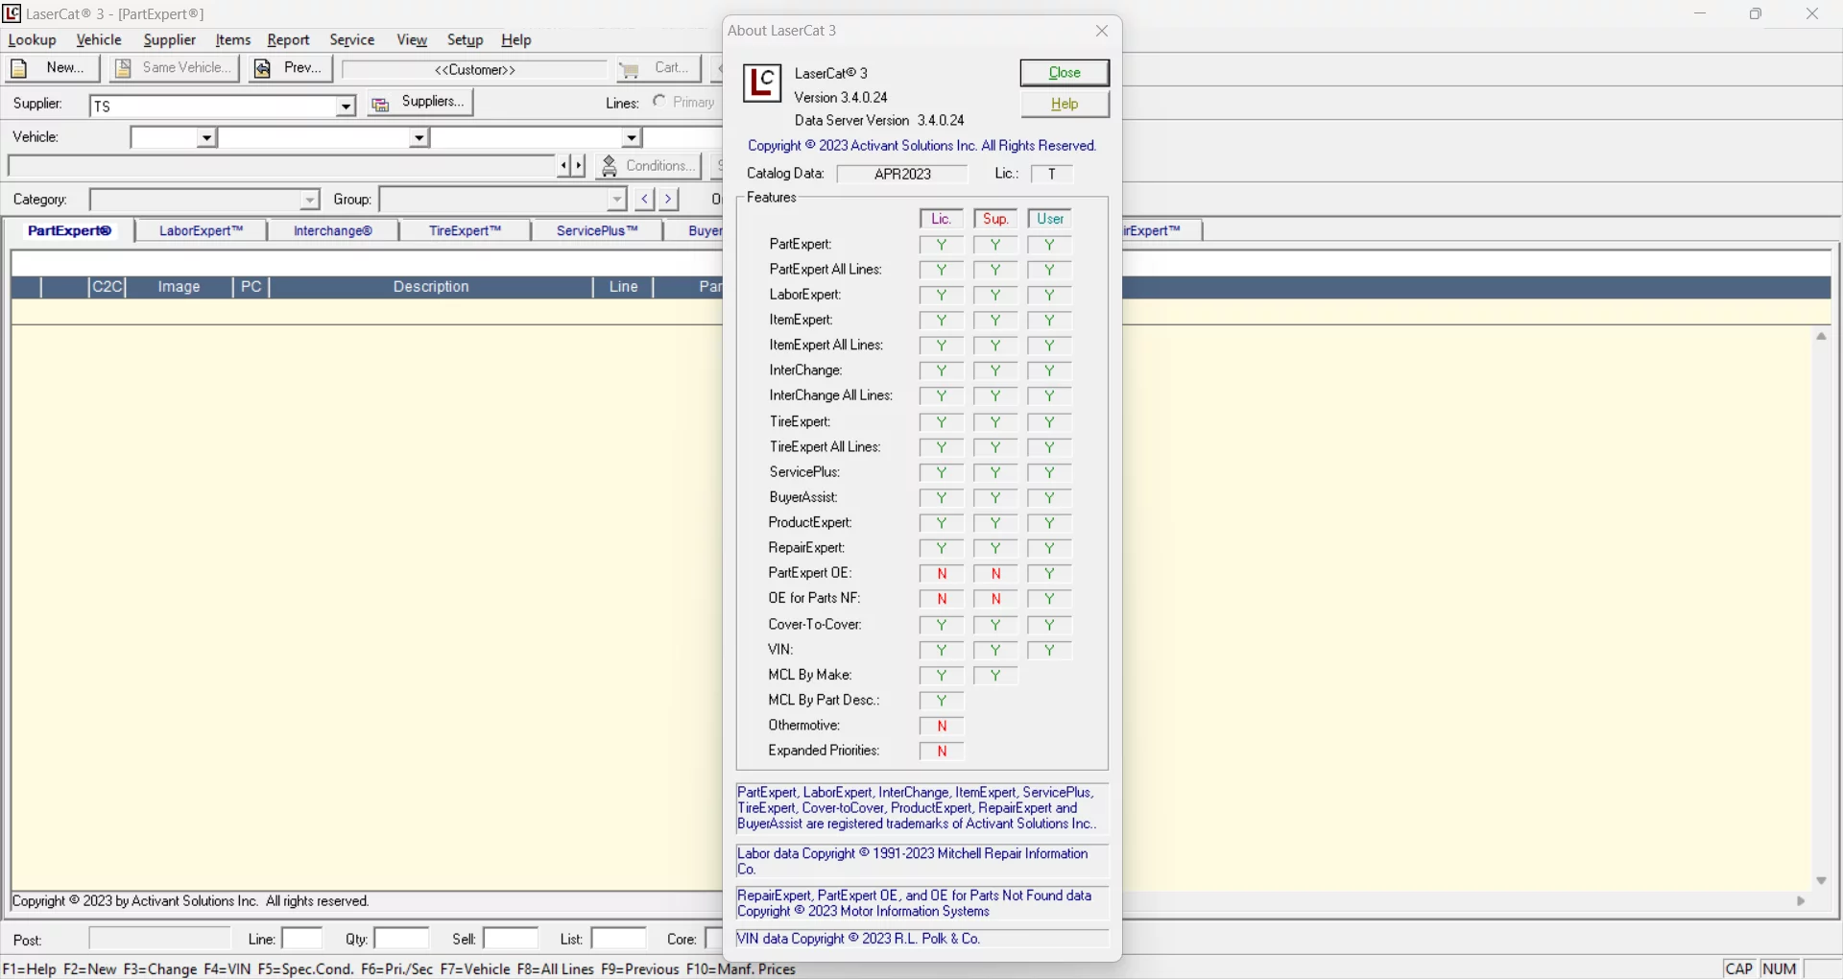Click the Previous lookup icon button
Screen dimensions: 1843x979
pyautogui.click(x=262, y=69)
